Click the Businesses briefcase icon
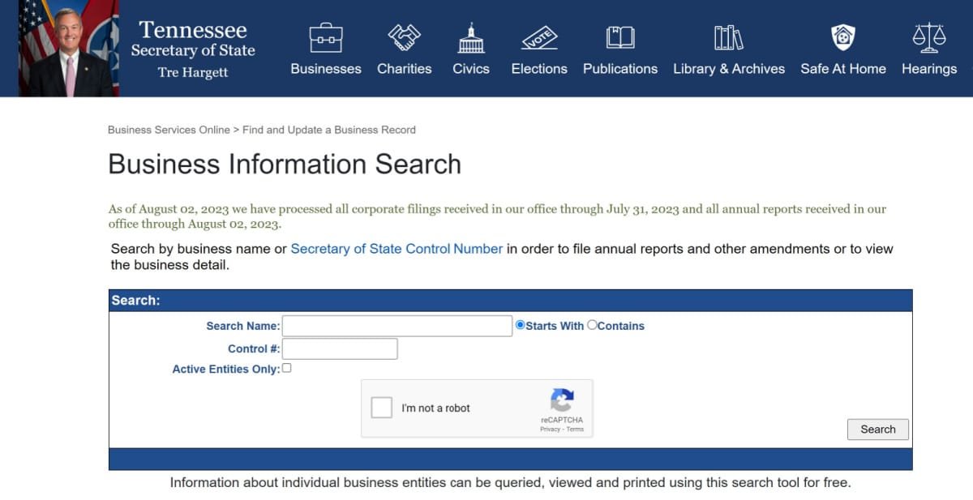 (x=326, y=37)
